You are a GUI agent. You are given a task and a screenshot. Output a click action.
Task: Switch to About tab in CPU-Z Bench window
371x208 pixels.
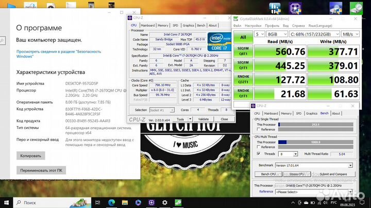coord(336,113)
